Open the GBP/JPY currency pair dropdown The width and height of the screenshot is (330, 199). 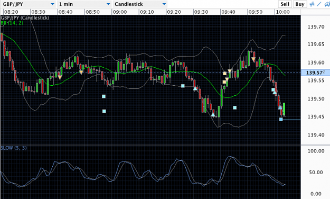[29, 4]
